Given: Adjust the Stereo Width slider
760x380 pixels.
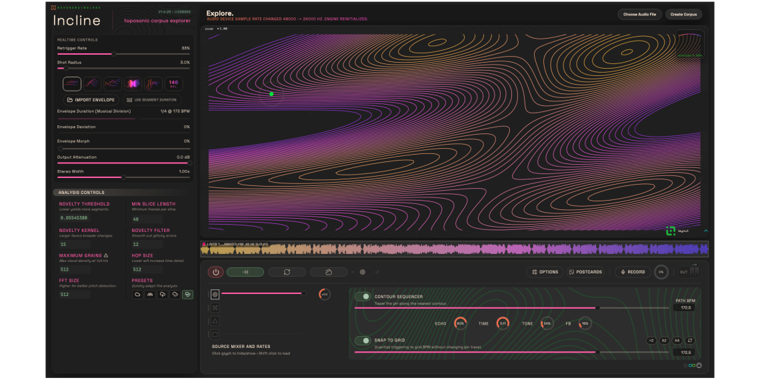Looking at the screenshot, I should coord(123,177).
